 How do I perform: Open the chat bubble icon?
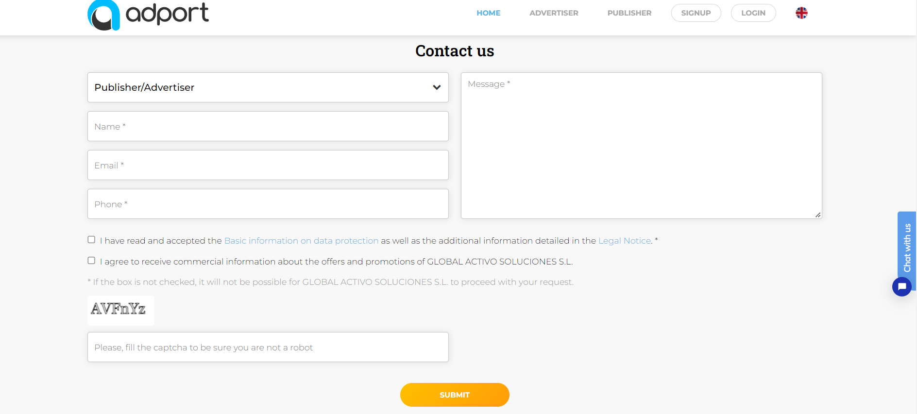coord(901,286)
